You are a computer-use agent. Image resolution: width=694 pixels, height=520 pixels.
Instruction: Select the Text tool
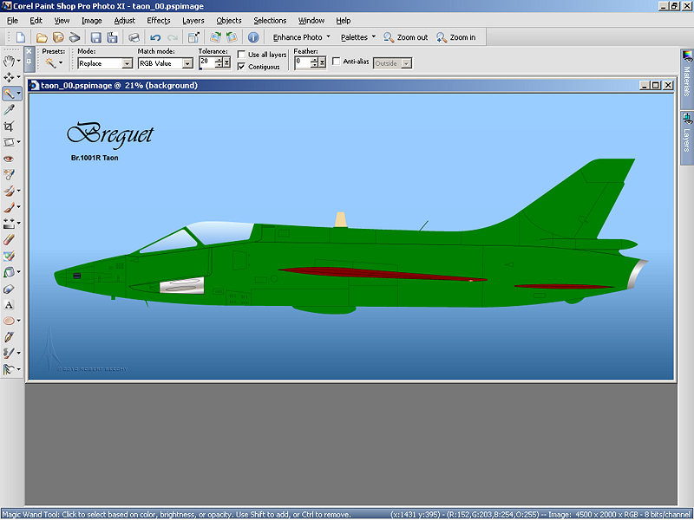[x=9, y=305]
